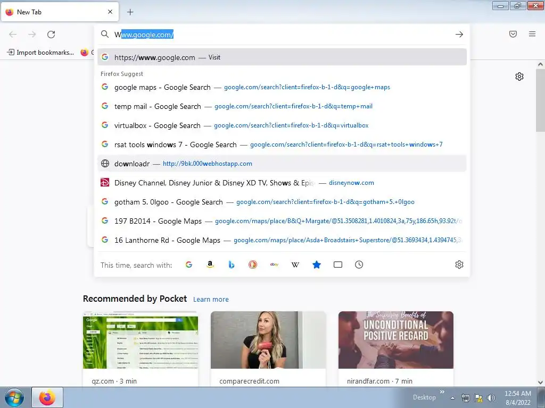
Task: Click Import bookmarks in the toolbar
Action: pyautogui.click(x=40, y=53)
